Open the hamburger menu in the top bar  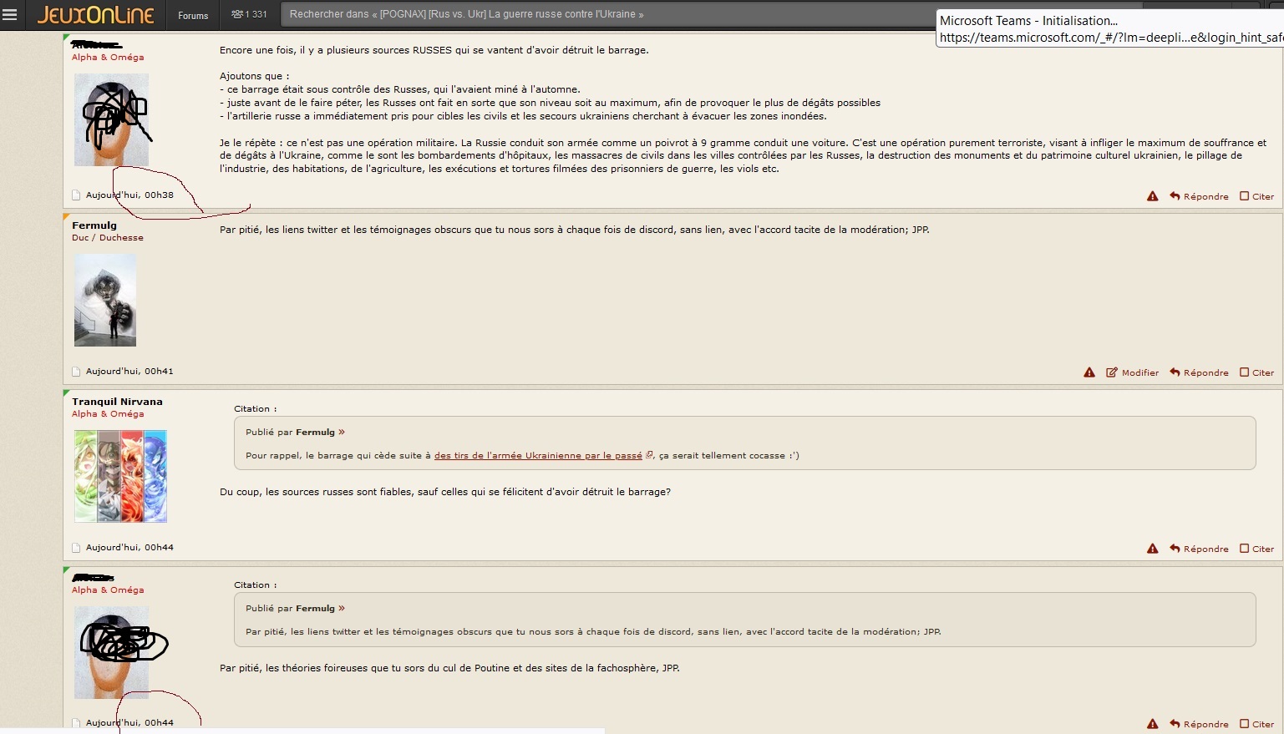(10, 15)
